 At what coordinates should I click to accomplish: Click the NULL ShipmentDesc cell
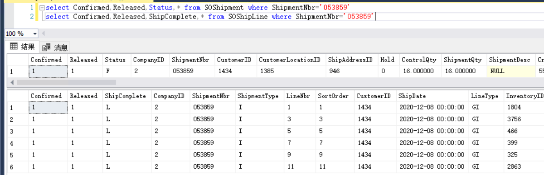click(511, 71)
